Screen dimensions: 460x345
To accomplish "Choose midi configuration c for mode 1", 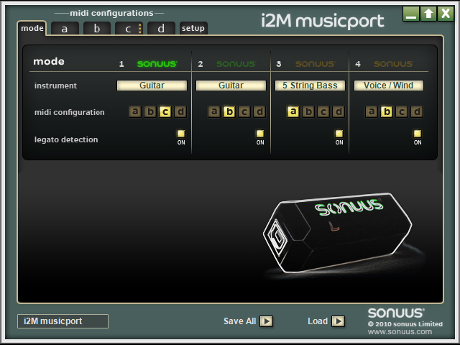I will point(165,112).
